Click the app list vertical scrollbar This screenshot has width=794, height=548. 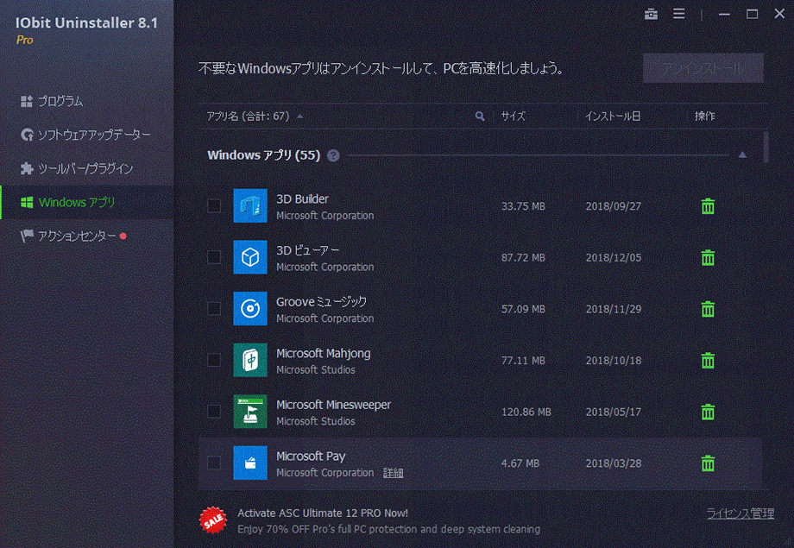pyautogui.click(x=766, y=147)
